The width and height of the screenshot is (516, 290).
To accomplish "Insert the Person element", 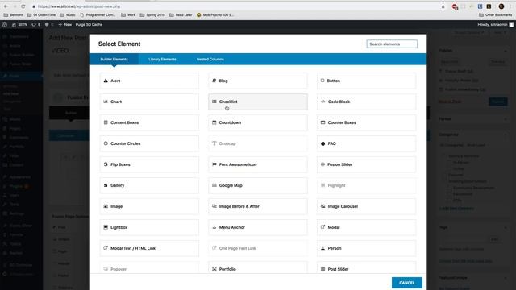I will pos(366,248).
